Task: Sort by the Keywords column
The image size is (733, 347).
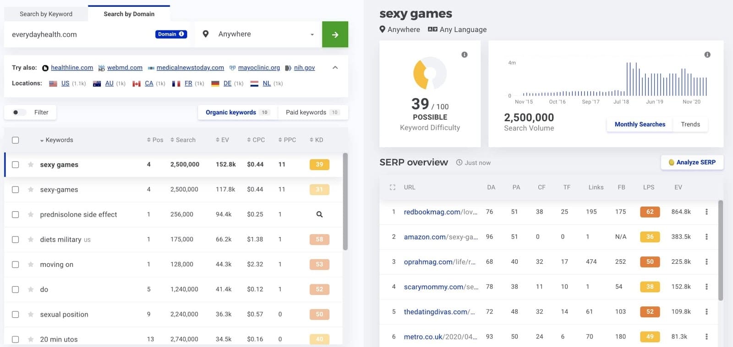Action: coord(57,140)
